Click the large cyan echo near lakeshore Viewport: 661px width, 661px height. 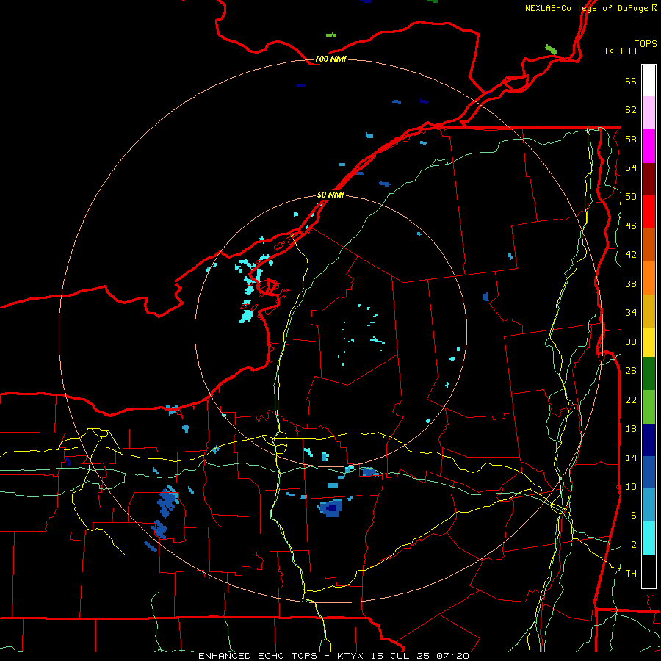coord(246,316)
